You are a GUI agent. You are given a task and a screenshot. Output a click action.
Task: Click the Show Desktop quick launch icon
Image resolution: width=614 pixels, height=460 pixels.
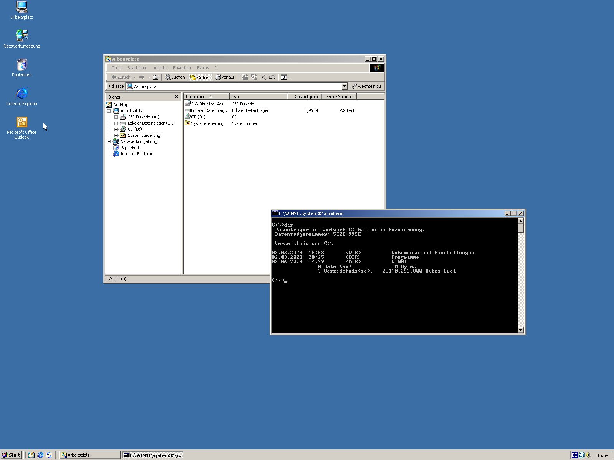pos(31,455)
